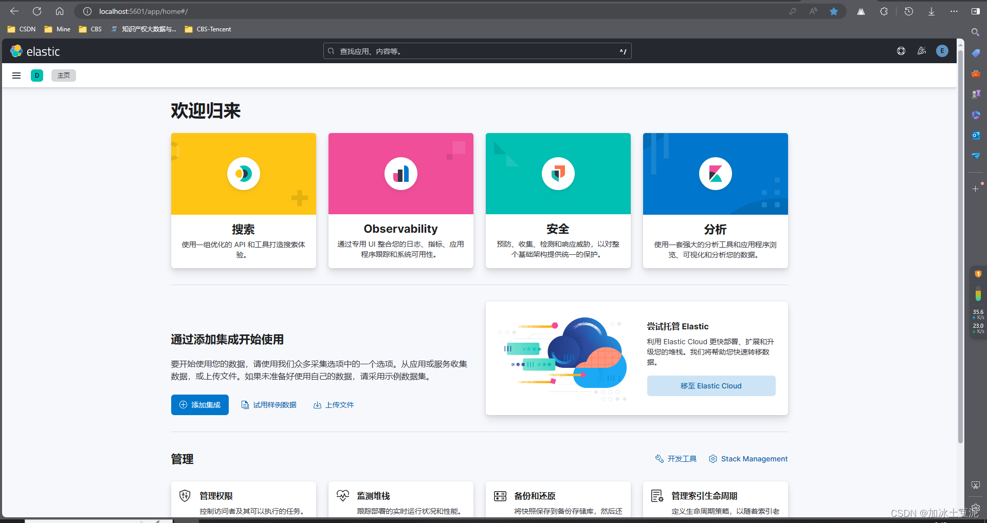Image resolution: width=987 pixels, height=523 pixels.
Task: Open browser extensions puzzle icon
Action: (884, 11)
